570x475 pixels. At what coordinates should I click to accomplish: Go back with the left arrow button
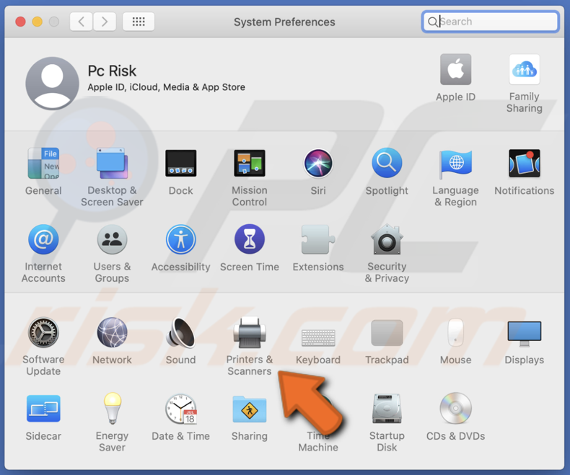pos(82,22)
